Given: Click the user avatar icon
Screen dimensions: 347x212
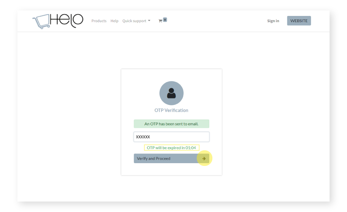Looking at the screenshot, I should coord(171,93).
